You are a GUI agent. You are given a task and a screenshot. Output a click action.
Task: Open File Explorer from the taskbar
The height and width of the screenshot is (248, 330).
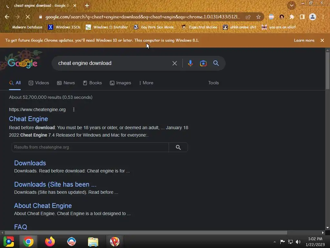click(93, 242)
